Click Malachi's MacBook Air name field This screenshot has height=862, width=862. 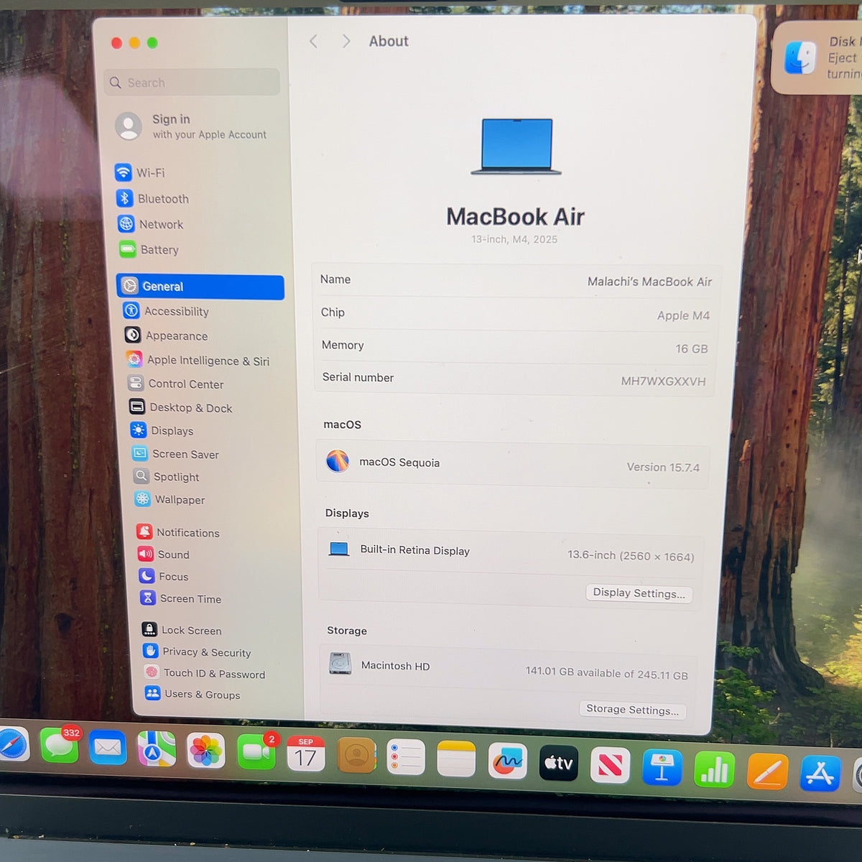[649, 282]
